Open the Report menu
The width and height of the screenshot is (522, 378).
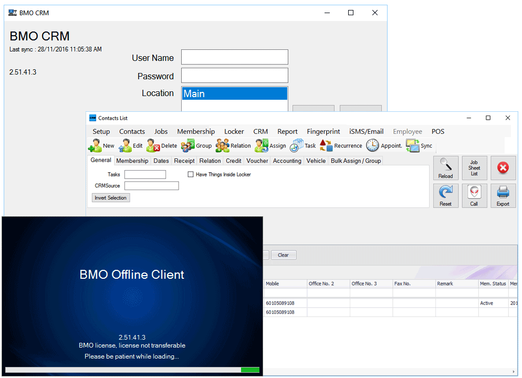pos(287,131)
